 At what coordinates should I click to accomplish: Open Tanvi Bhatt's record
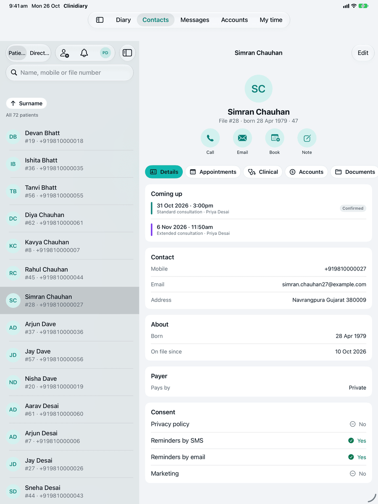point(70,192)
